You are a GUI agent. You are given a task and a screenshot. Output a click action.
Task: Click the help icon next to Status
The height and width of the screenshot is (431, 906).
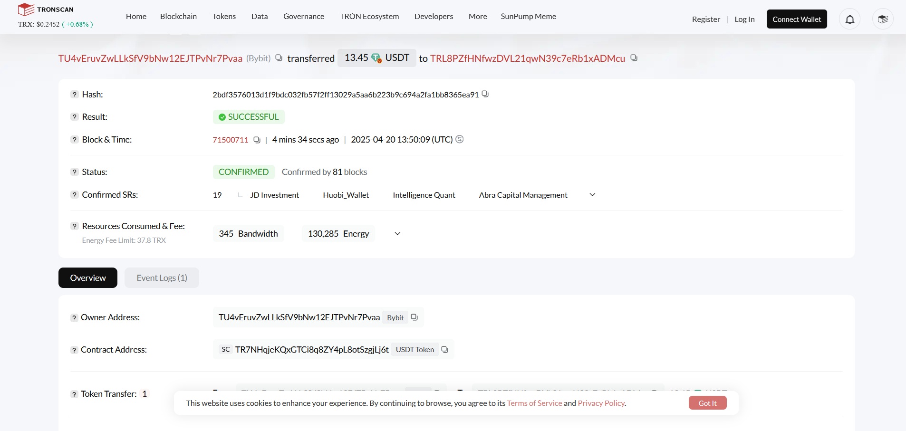pos(75,172)
